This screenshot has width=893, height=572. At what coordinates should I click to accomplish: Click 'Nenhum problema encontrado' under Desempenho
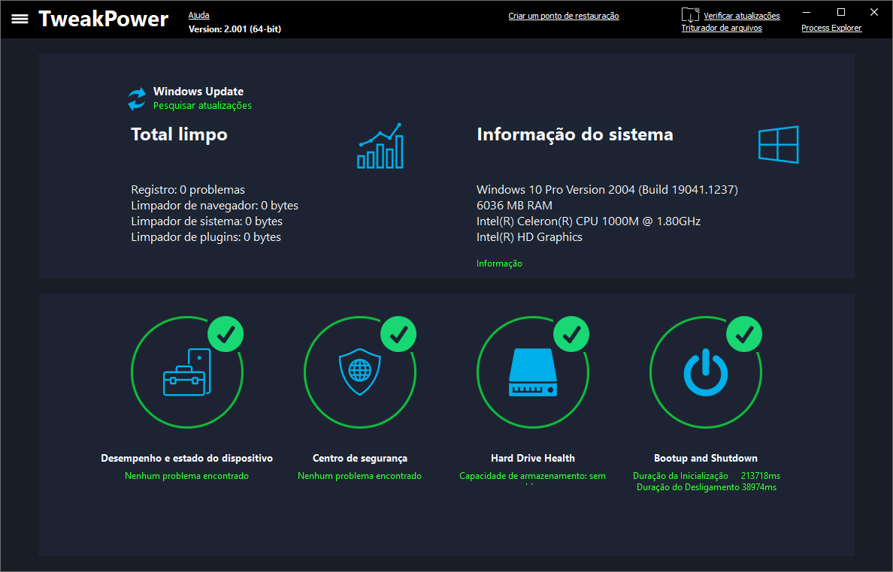[x=187, y=476]
